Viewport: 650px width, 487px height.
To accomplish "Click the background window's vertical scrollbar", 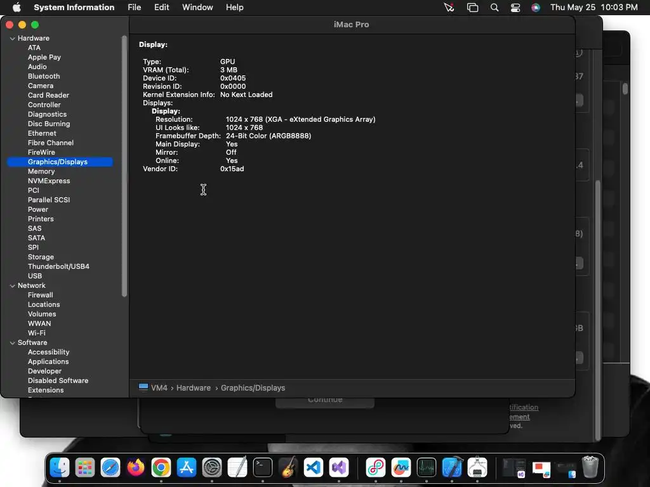I will 598,311.
